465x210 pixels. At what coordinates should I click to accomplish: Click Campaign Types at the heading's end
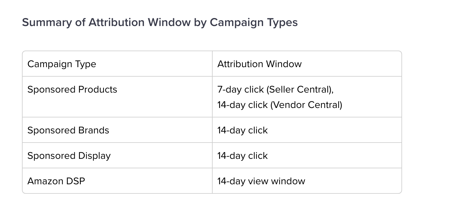(x=254, y=22)
